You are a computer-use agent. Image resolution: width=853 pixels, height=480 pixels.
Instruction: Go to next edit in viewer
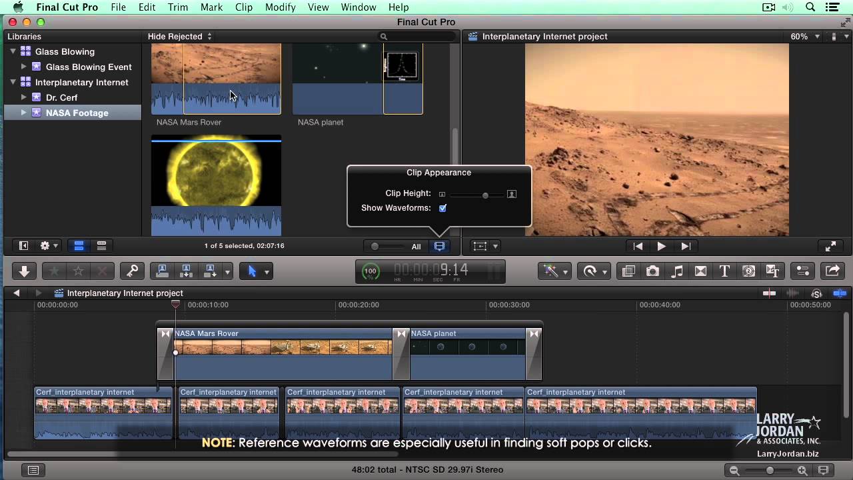(x=685, y=246)
